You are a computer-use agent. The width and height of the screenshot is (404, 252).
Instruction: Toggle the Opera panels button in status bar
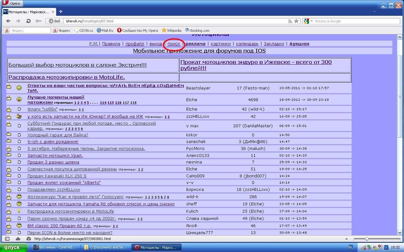[8, 239]
